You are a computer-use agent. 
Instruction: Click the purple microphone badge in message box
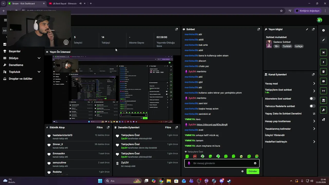click(x=189, y=163)
